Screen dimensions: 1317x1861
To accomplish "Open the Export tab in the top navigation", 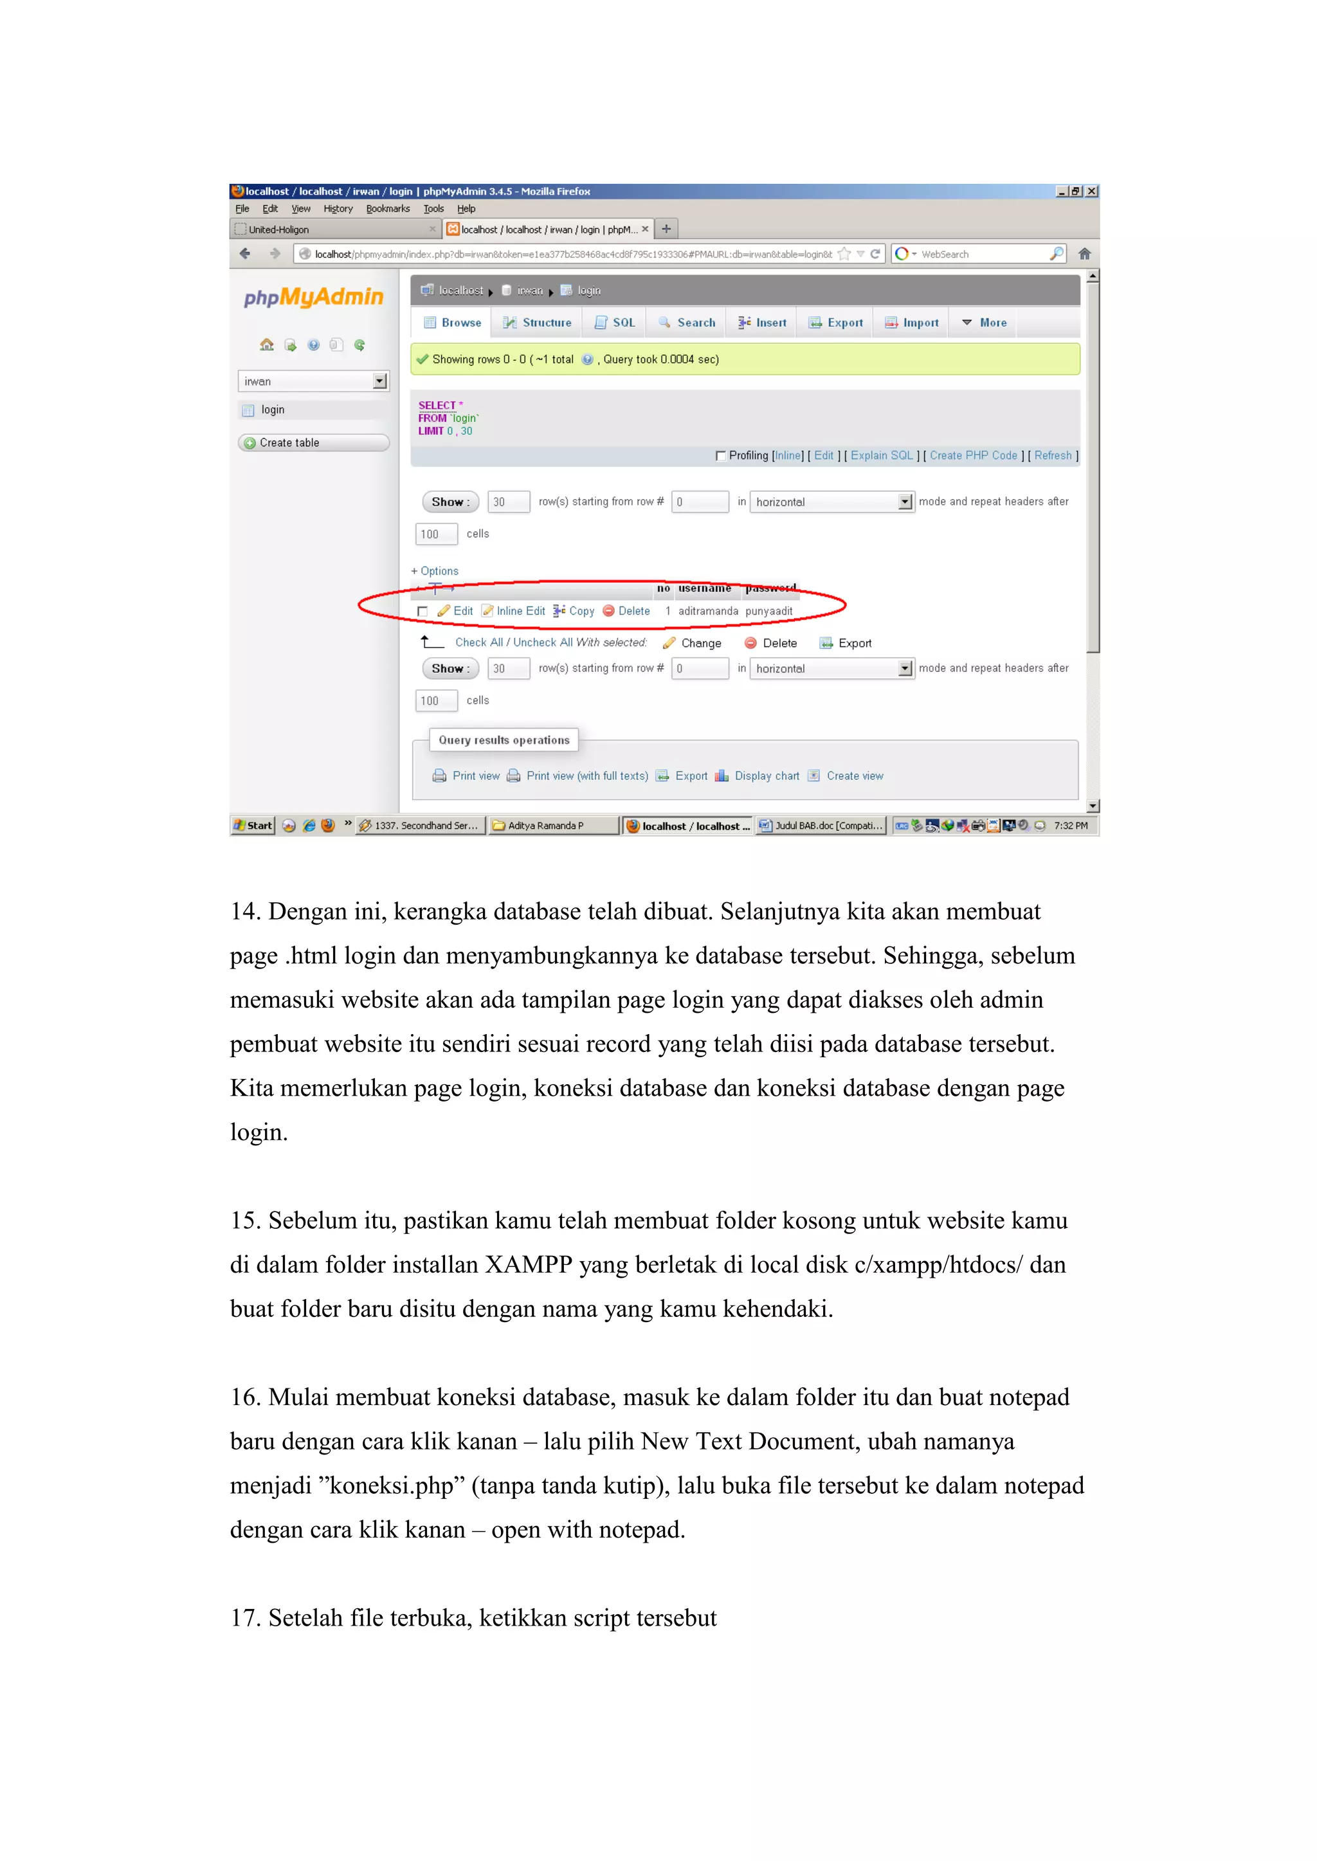I will click(x=836, y=323).
